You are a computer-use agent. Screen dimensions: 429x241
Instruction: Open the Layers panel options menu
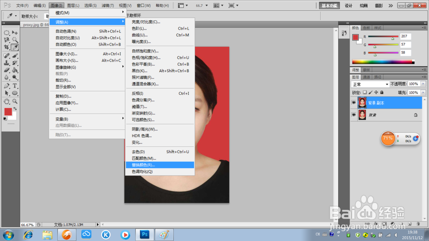[x=424, y=77]
